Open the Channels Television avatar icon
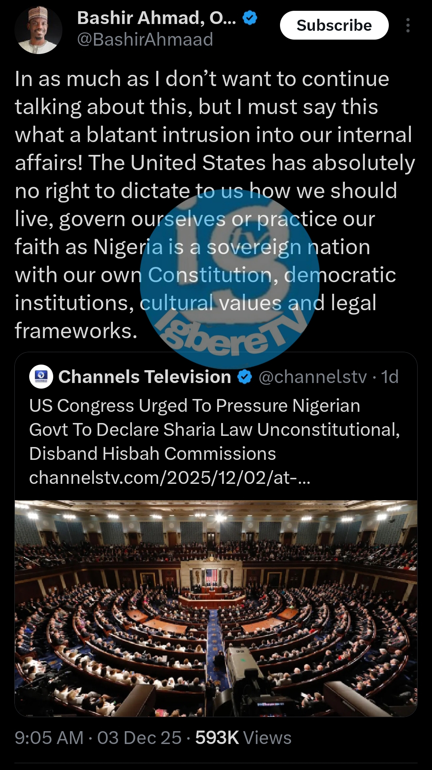Image resolution: width=432 pixels, height=770 pixels. [x=41, y=377]
